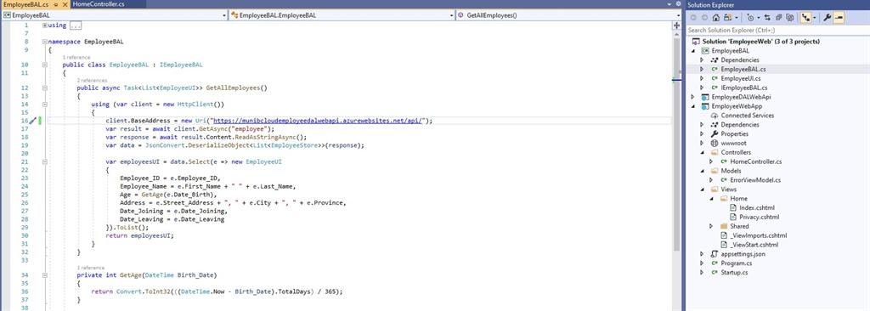Select _ViewStart.cshtml file
Screen dimensions: 870x311
[754, 245]
